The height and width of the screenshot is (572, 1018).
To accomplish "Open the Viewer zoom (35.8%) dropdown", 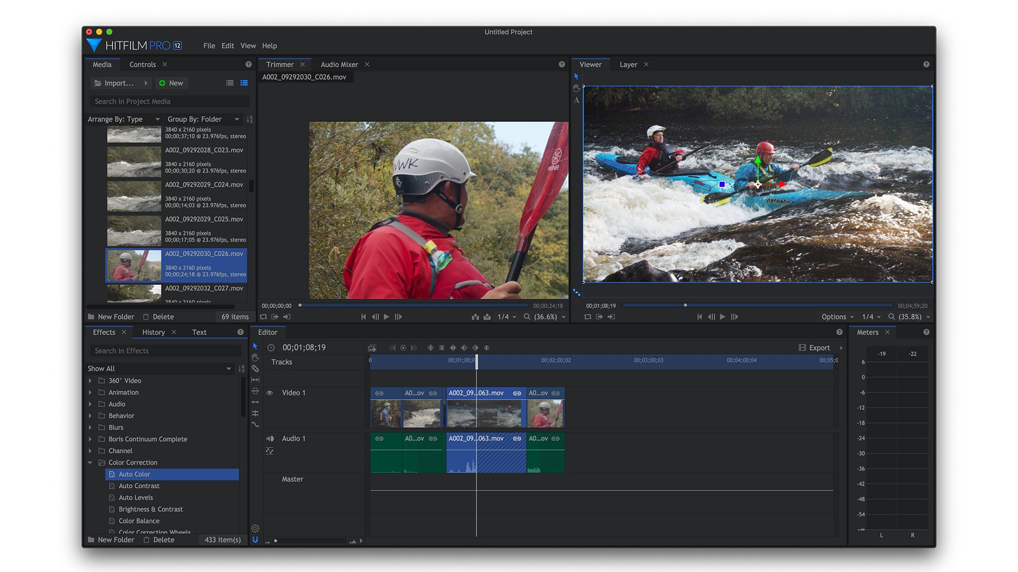I will 909,317.
